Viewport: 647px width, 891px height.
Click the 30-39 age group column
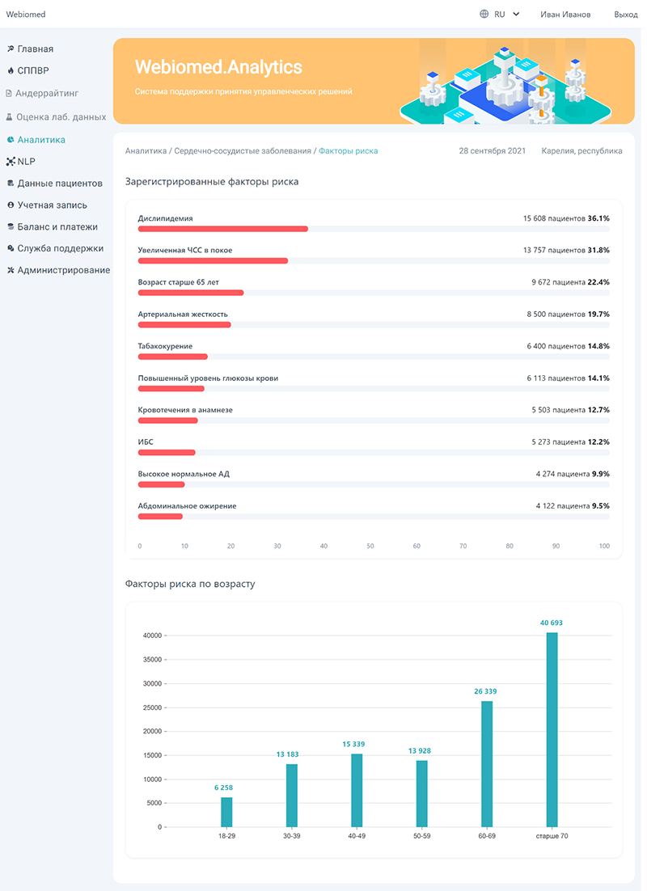pos(292,796)
